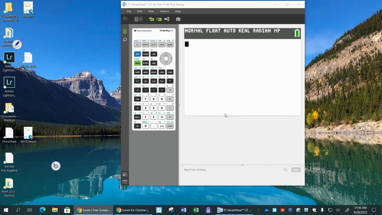The width and height of the screenshot is (382, 215).
Task: Click the calculator stat key
Action: (153, 63)
